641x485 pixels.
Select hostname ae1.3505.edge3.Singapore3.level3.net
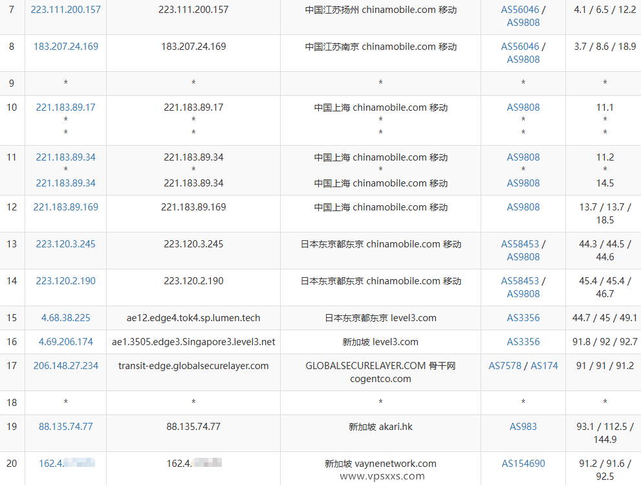pos(193,342)
